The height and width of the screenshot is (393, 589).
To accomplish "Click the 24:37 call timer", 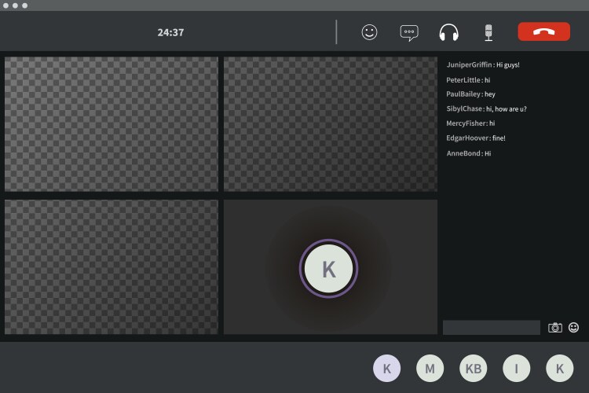I will pyautogui.click(x=170, y=32).
